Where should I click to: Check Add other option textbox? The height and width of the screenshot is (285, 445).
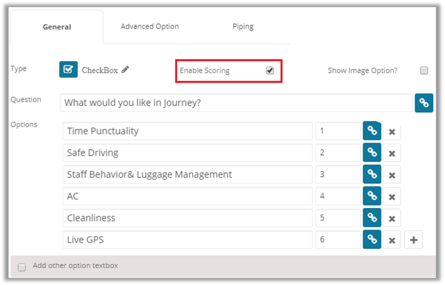click(x=22, y=267)
